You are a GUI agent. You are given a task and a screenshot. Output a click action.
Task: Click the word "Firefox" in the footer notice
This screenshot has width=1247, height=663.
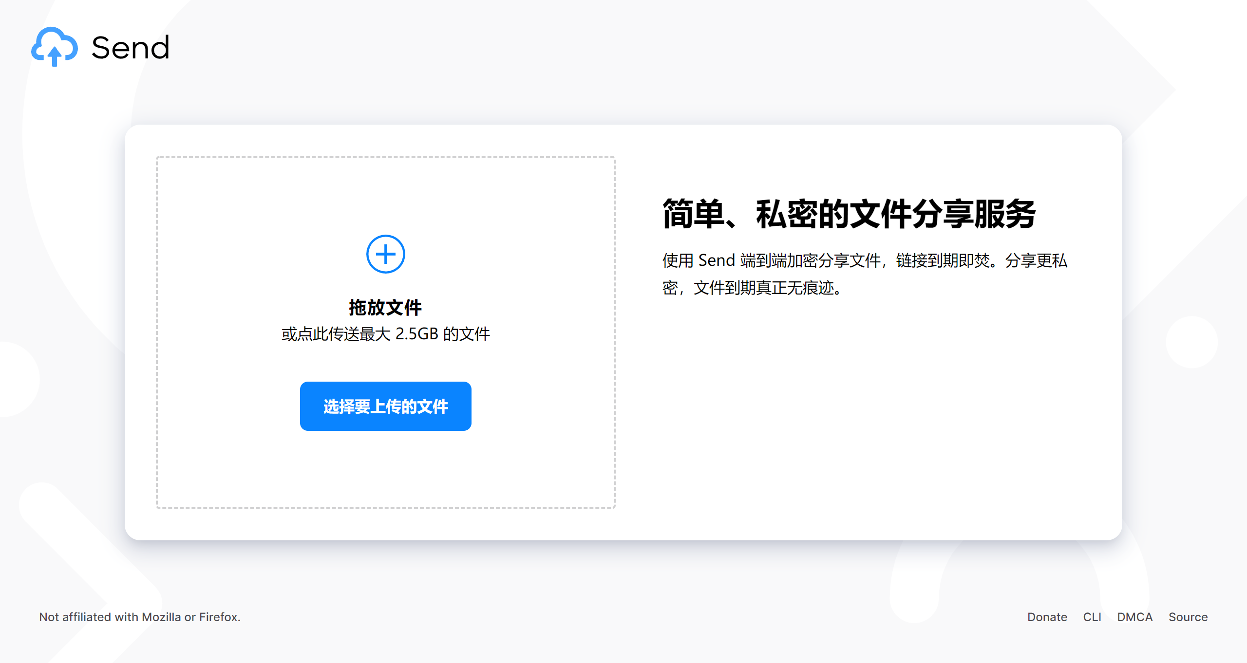tap(219, 617)
